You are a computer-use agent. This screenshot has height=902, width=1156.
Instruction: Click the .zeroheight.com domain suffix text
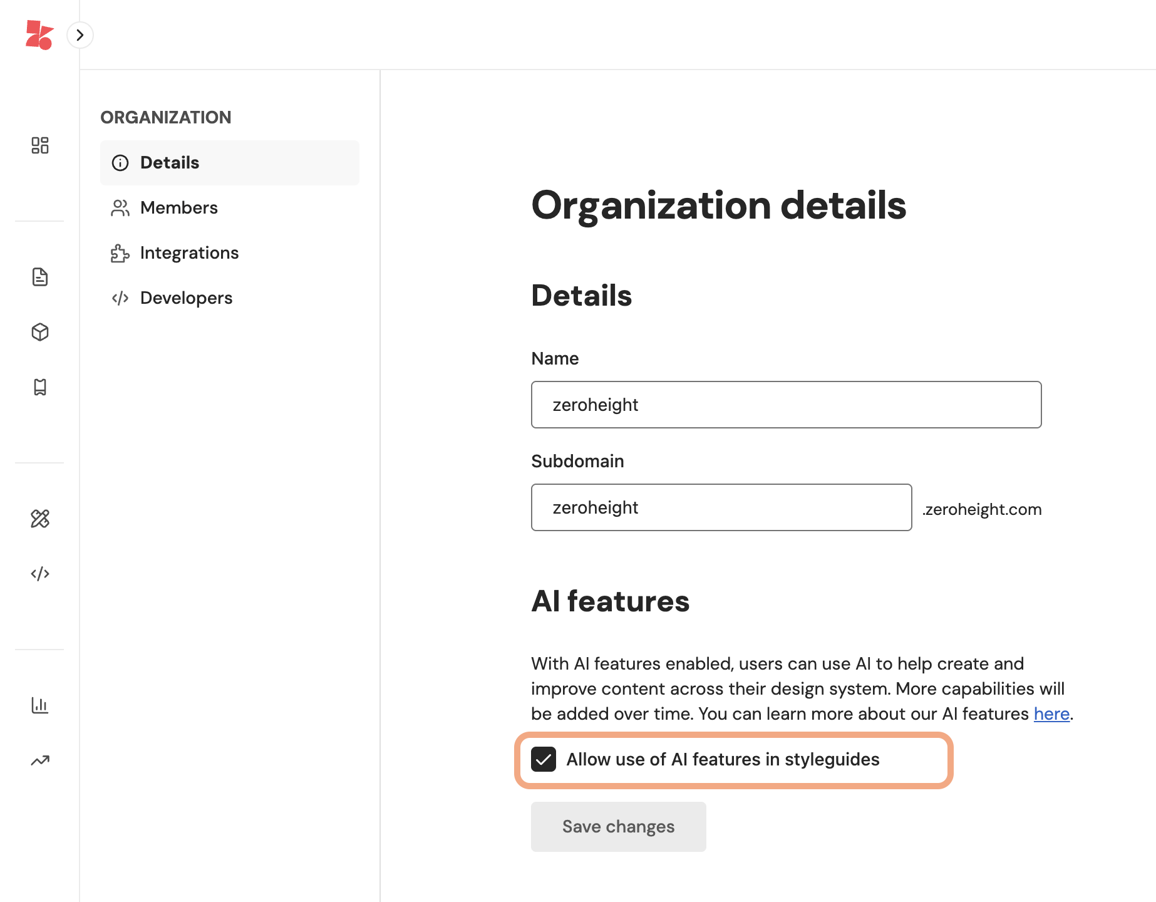pyautogui.click(x=982, y=509)
